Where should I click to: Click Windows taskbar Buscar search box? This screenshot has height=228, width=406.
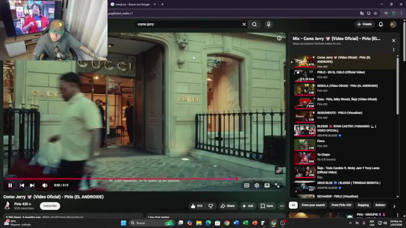152,223
